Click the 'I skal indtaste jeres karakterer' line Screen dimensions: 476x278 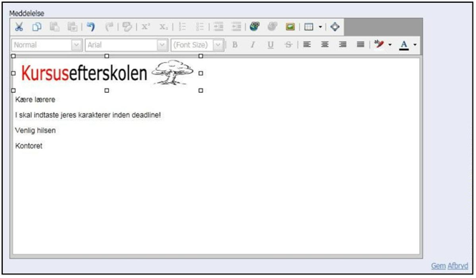pos(88,115)
